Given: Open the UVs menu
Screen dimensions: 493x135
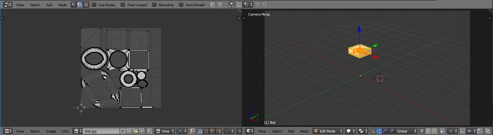Looking at the screenshot, I should tap(65, 131).
